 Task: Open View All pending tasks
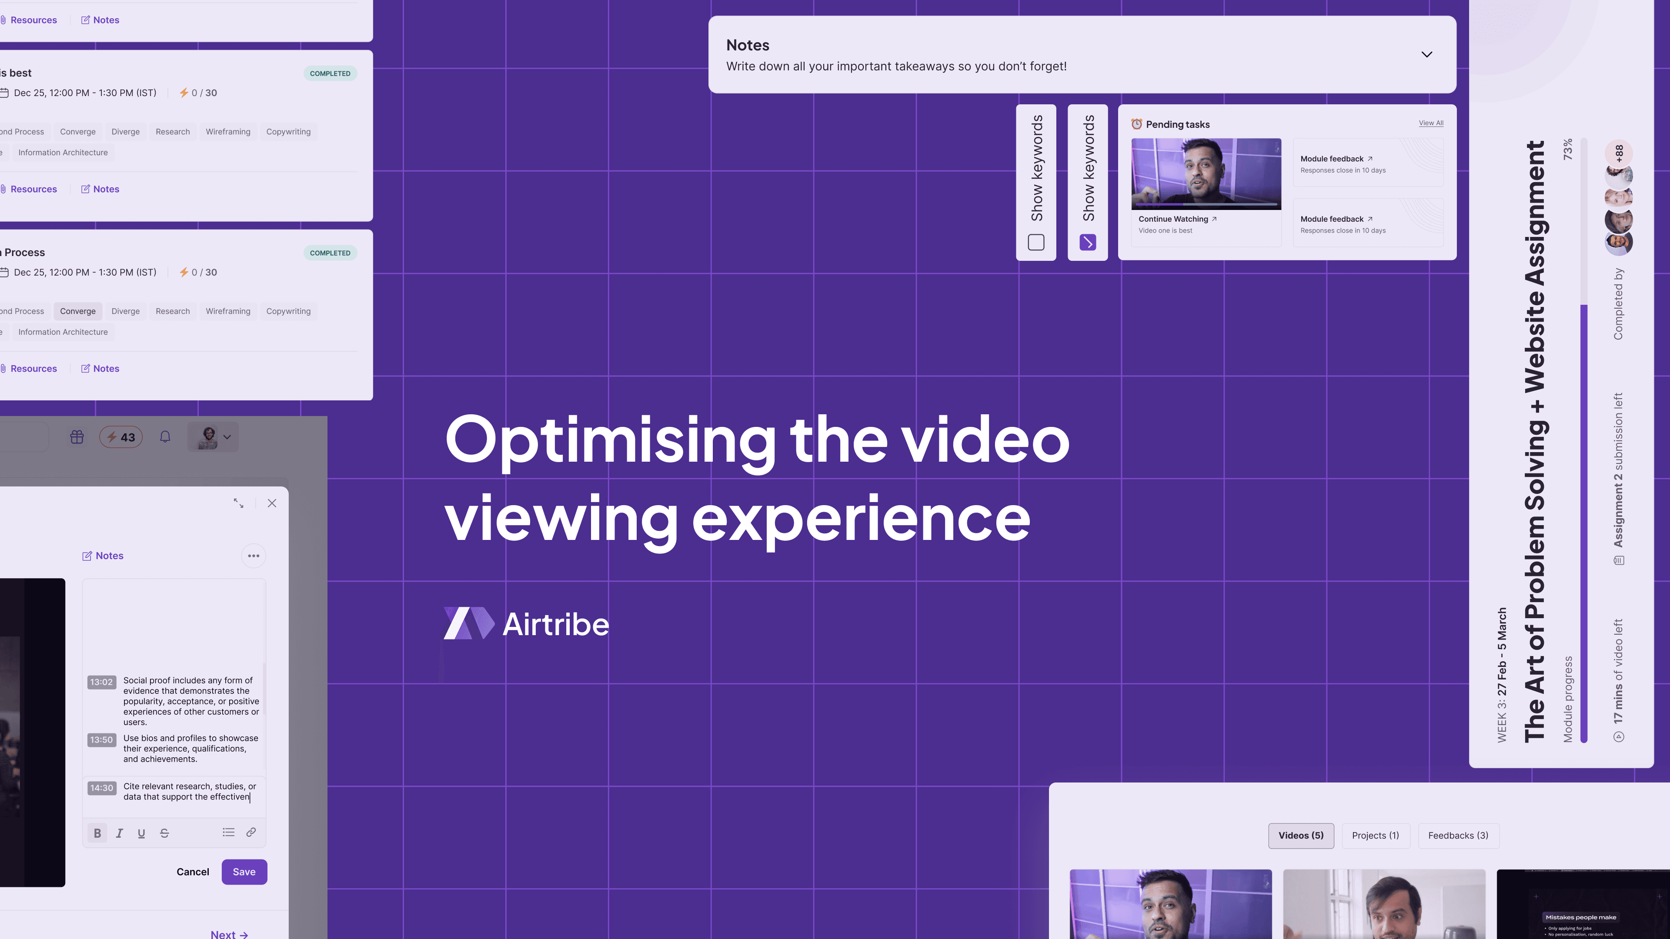1431,123
